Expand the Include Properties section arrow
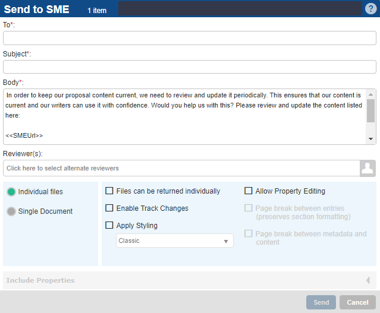The image size is (380, 313). (x=368, y=280)
